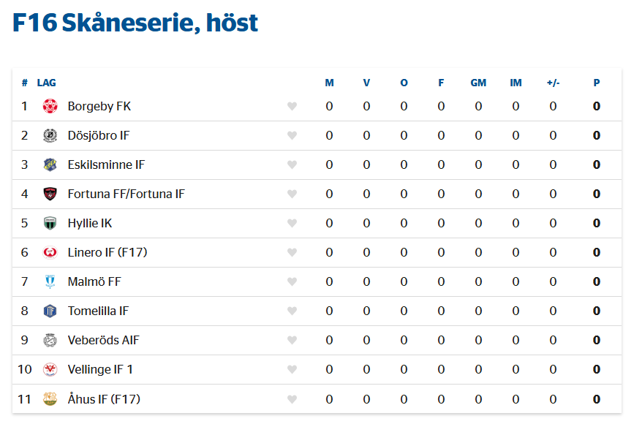The width and height of the screenshot is (634, 424).
Task: Select the Hyllie IK team name
Action: pyautogui.click(x=89, y=223)
